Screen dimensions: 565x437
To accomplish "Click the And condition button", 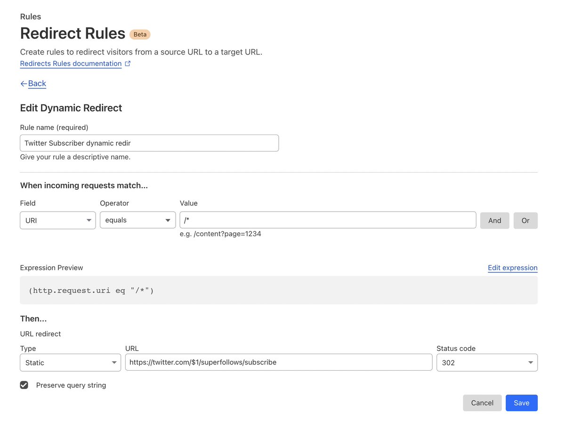I will coord(494,220).
